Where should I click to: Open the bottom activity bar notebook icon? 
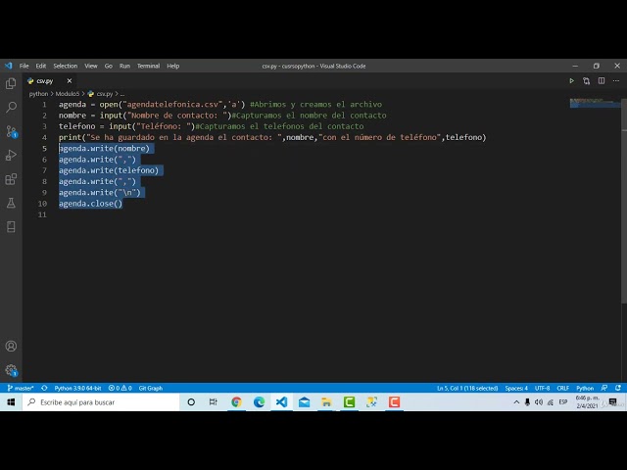point(11,226)
